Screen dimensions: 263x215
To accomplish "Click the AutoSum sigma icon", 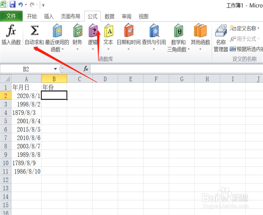I will point(34,30).
